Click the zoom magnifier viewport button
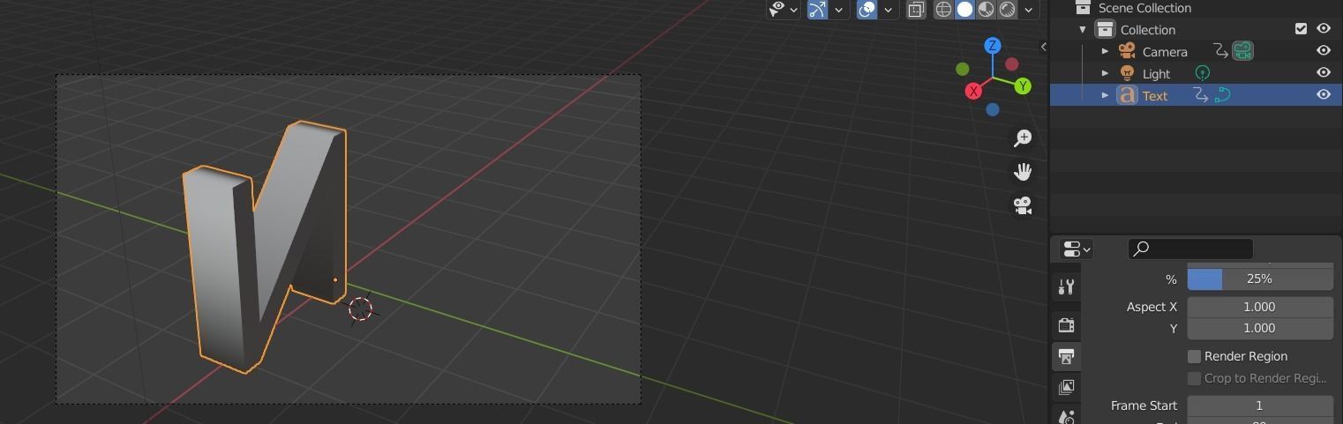The image size is (1343, 424). click(x=1023, y=138)
